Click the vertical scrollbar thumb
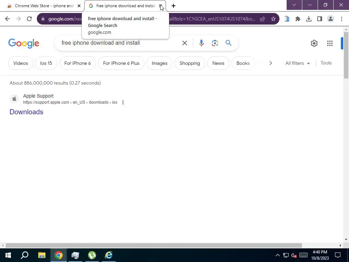The width and height of the screenshot is (349, 262). coord(346,55)
